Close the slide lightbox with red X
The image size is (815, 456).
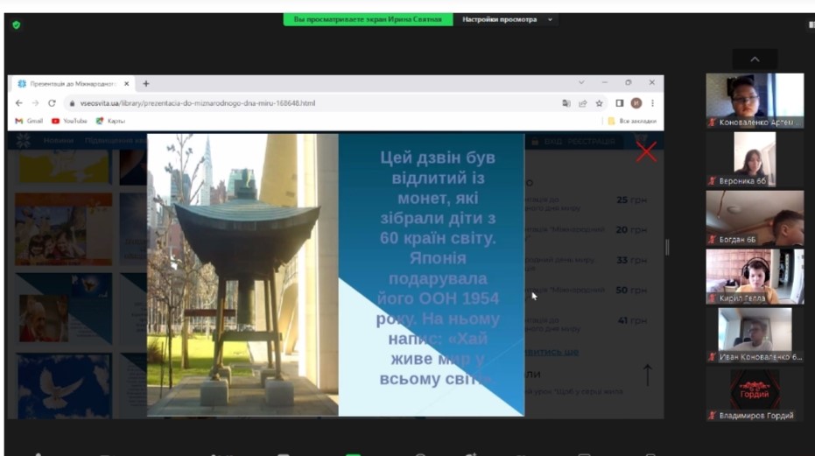tap(646, 151)
